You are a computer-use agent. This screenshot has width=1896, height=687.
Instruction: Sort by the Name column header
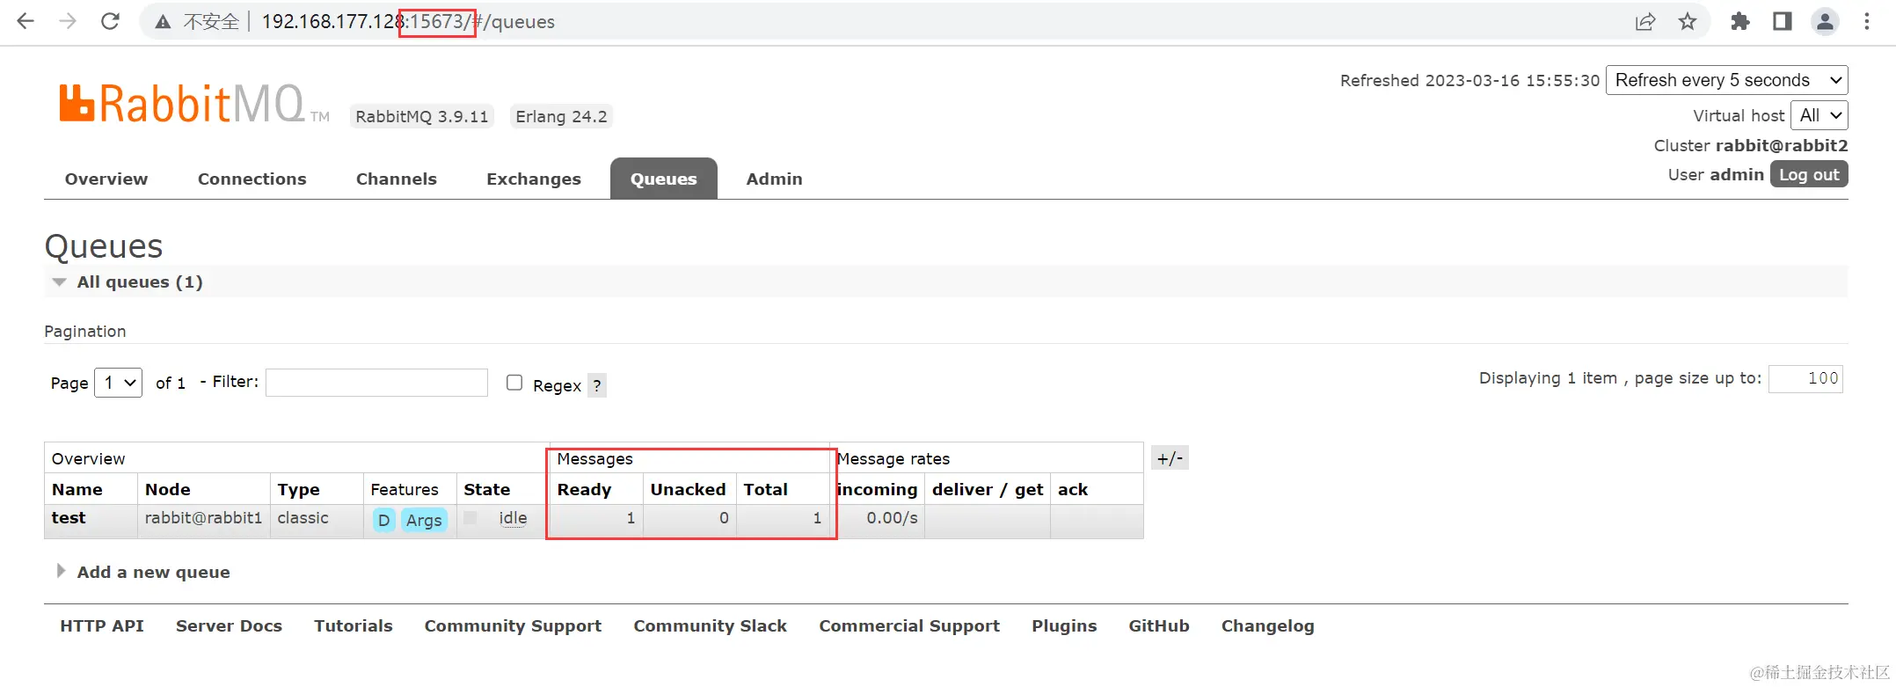[77, 489]
